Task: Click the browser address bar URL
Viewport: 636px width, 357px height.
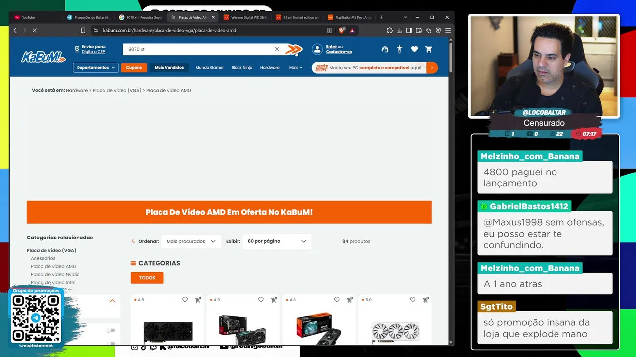Action: click(169, 30)
